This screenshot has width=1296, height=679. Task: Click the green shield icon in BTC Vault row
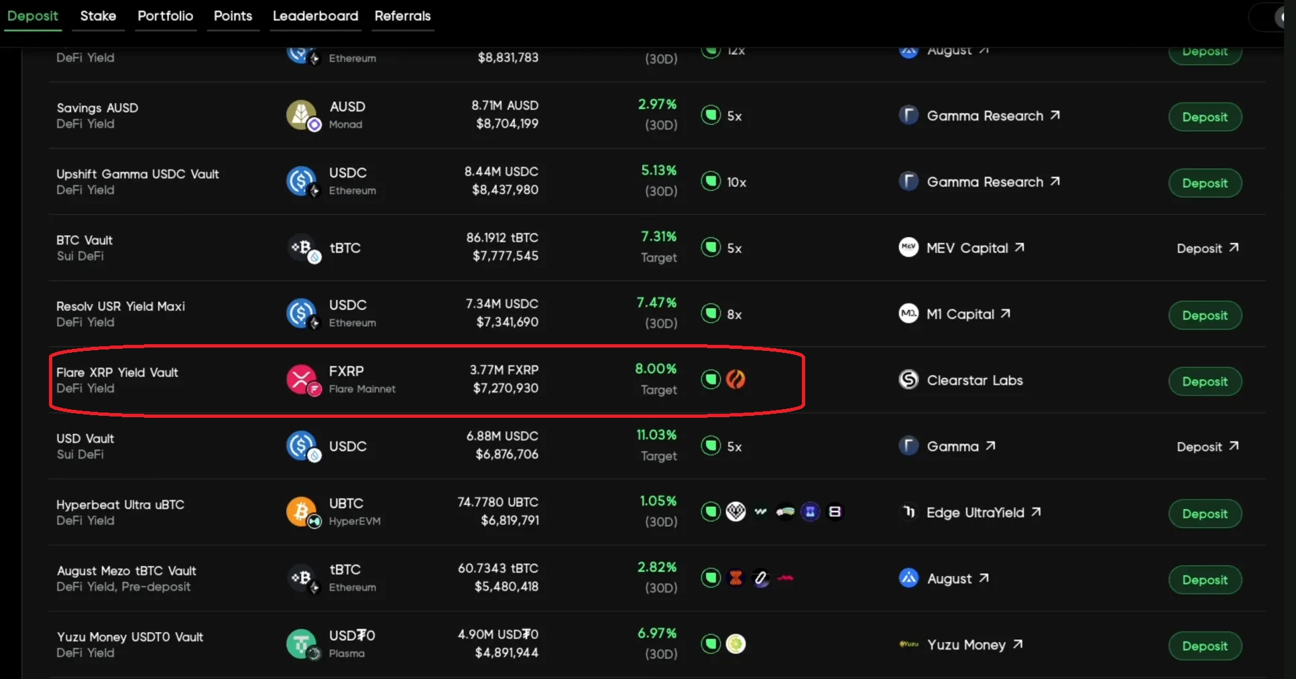[x=711, y=248]
